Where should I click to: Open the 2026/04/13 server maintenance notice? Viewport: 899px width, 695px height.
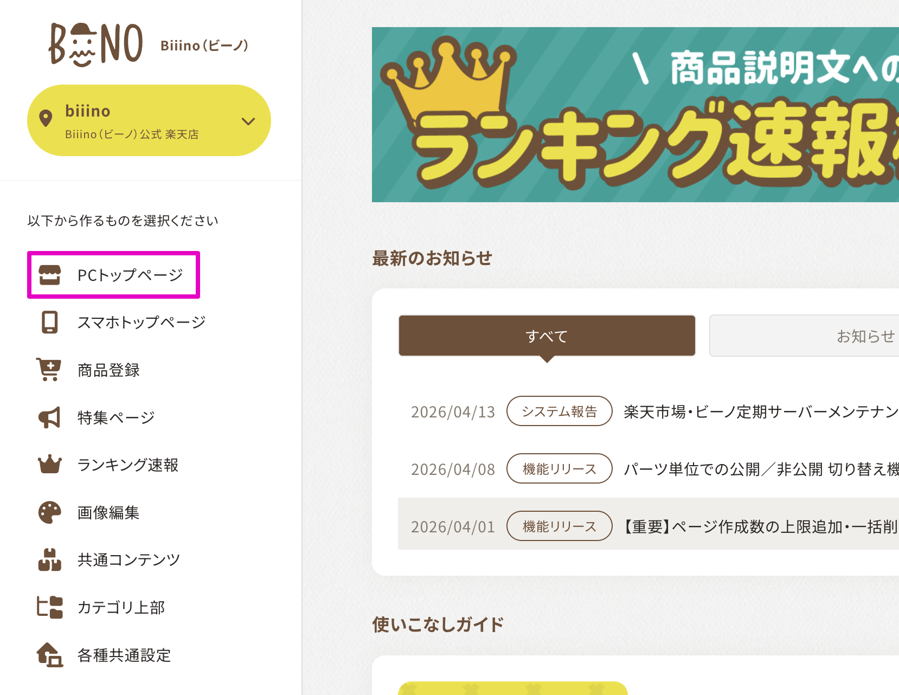tap(760, 412)
